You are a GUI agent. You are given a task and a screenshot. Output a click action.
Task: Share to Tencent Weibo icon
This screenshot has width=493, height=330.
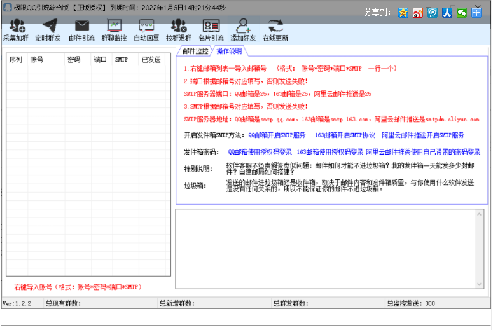tap(433, 13)
